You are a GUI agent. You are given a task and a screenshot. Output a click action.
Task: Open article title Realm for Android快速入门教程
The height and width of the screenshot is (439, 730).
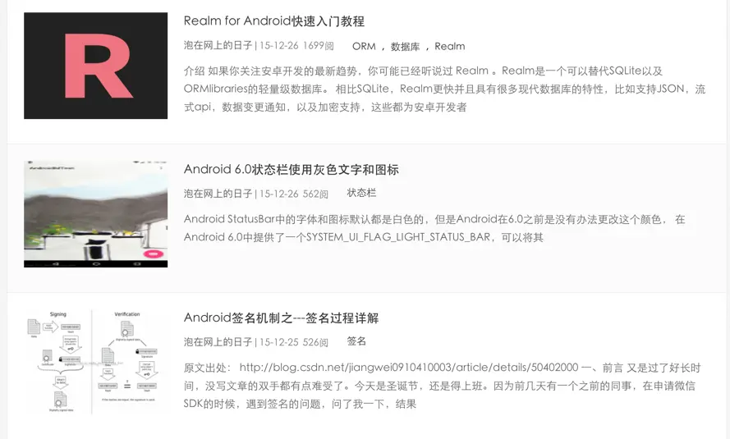coord(273,21)
